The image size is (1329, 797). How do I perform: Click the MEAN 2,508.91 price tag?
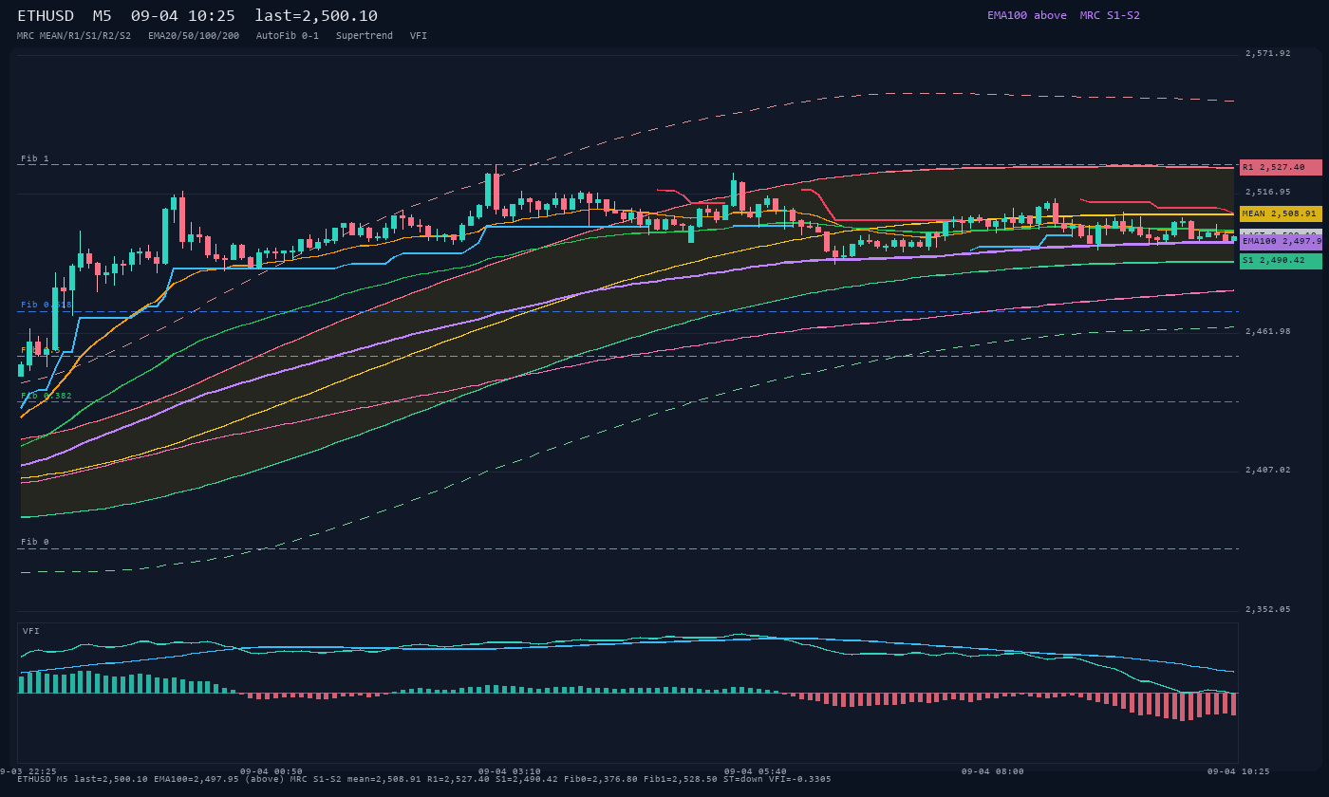pyautogui.click(x=1281, y=214)
